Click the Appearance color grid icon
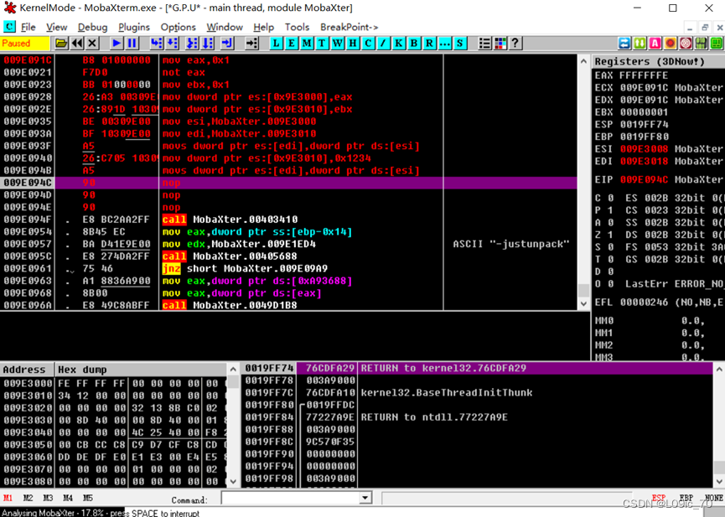Image resolution: width=725 pixels, height=517 pixels. [500, 44]
